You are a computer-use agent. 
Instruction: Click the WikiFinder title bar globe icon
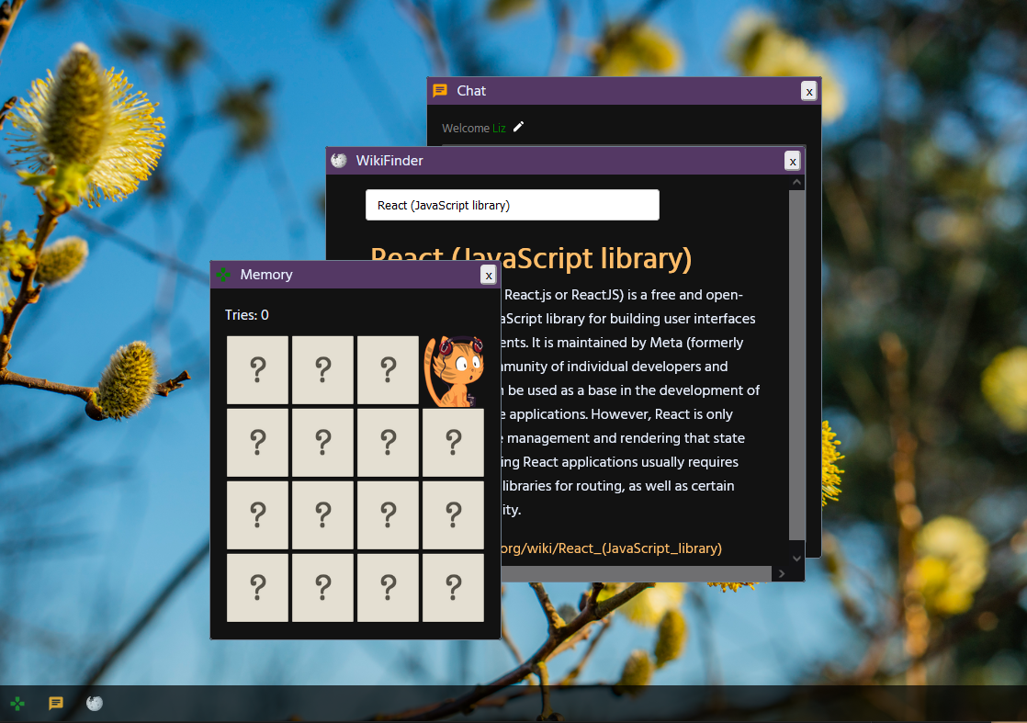tap(339, 160)
